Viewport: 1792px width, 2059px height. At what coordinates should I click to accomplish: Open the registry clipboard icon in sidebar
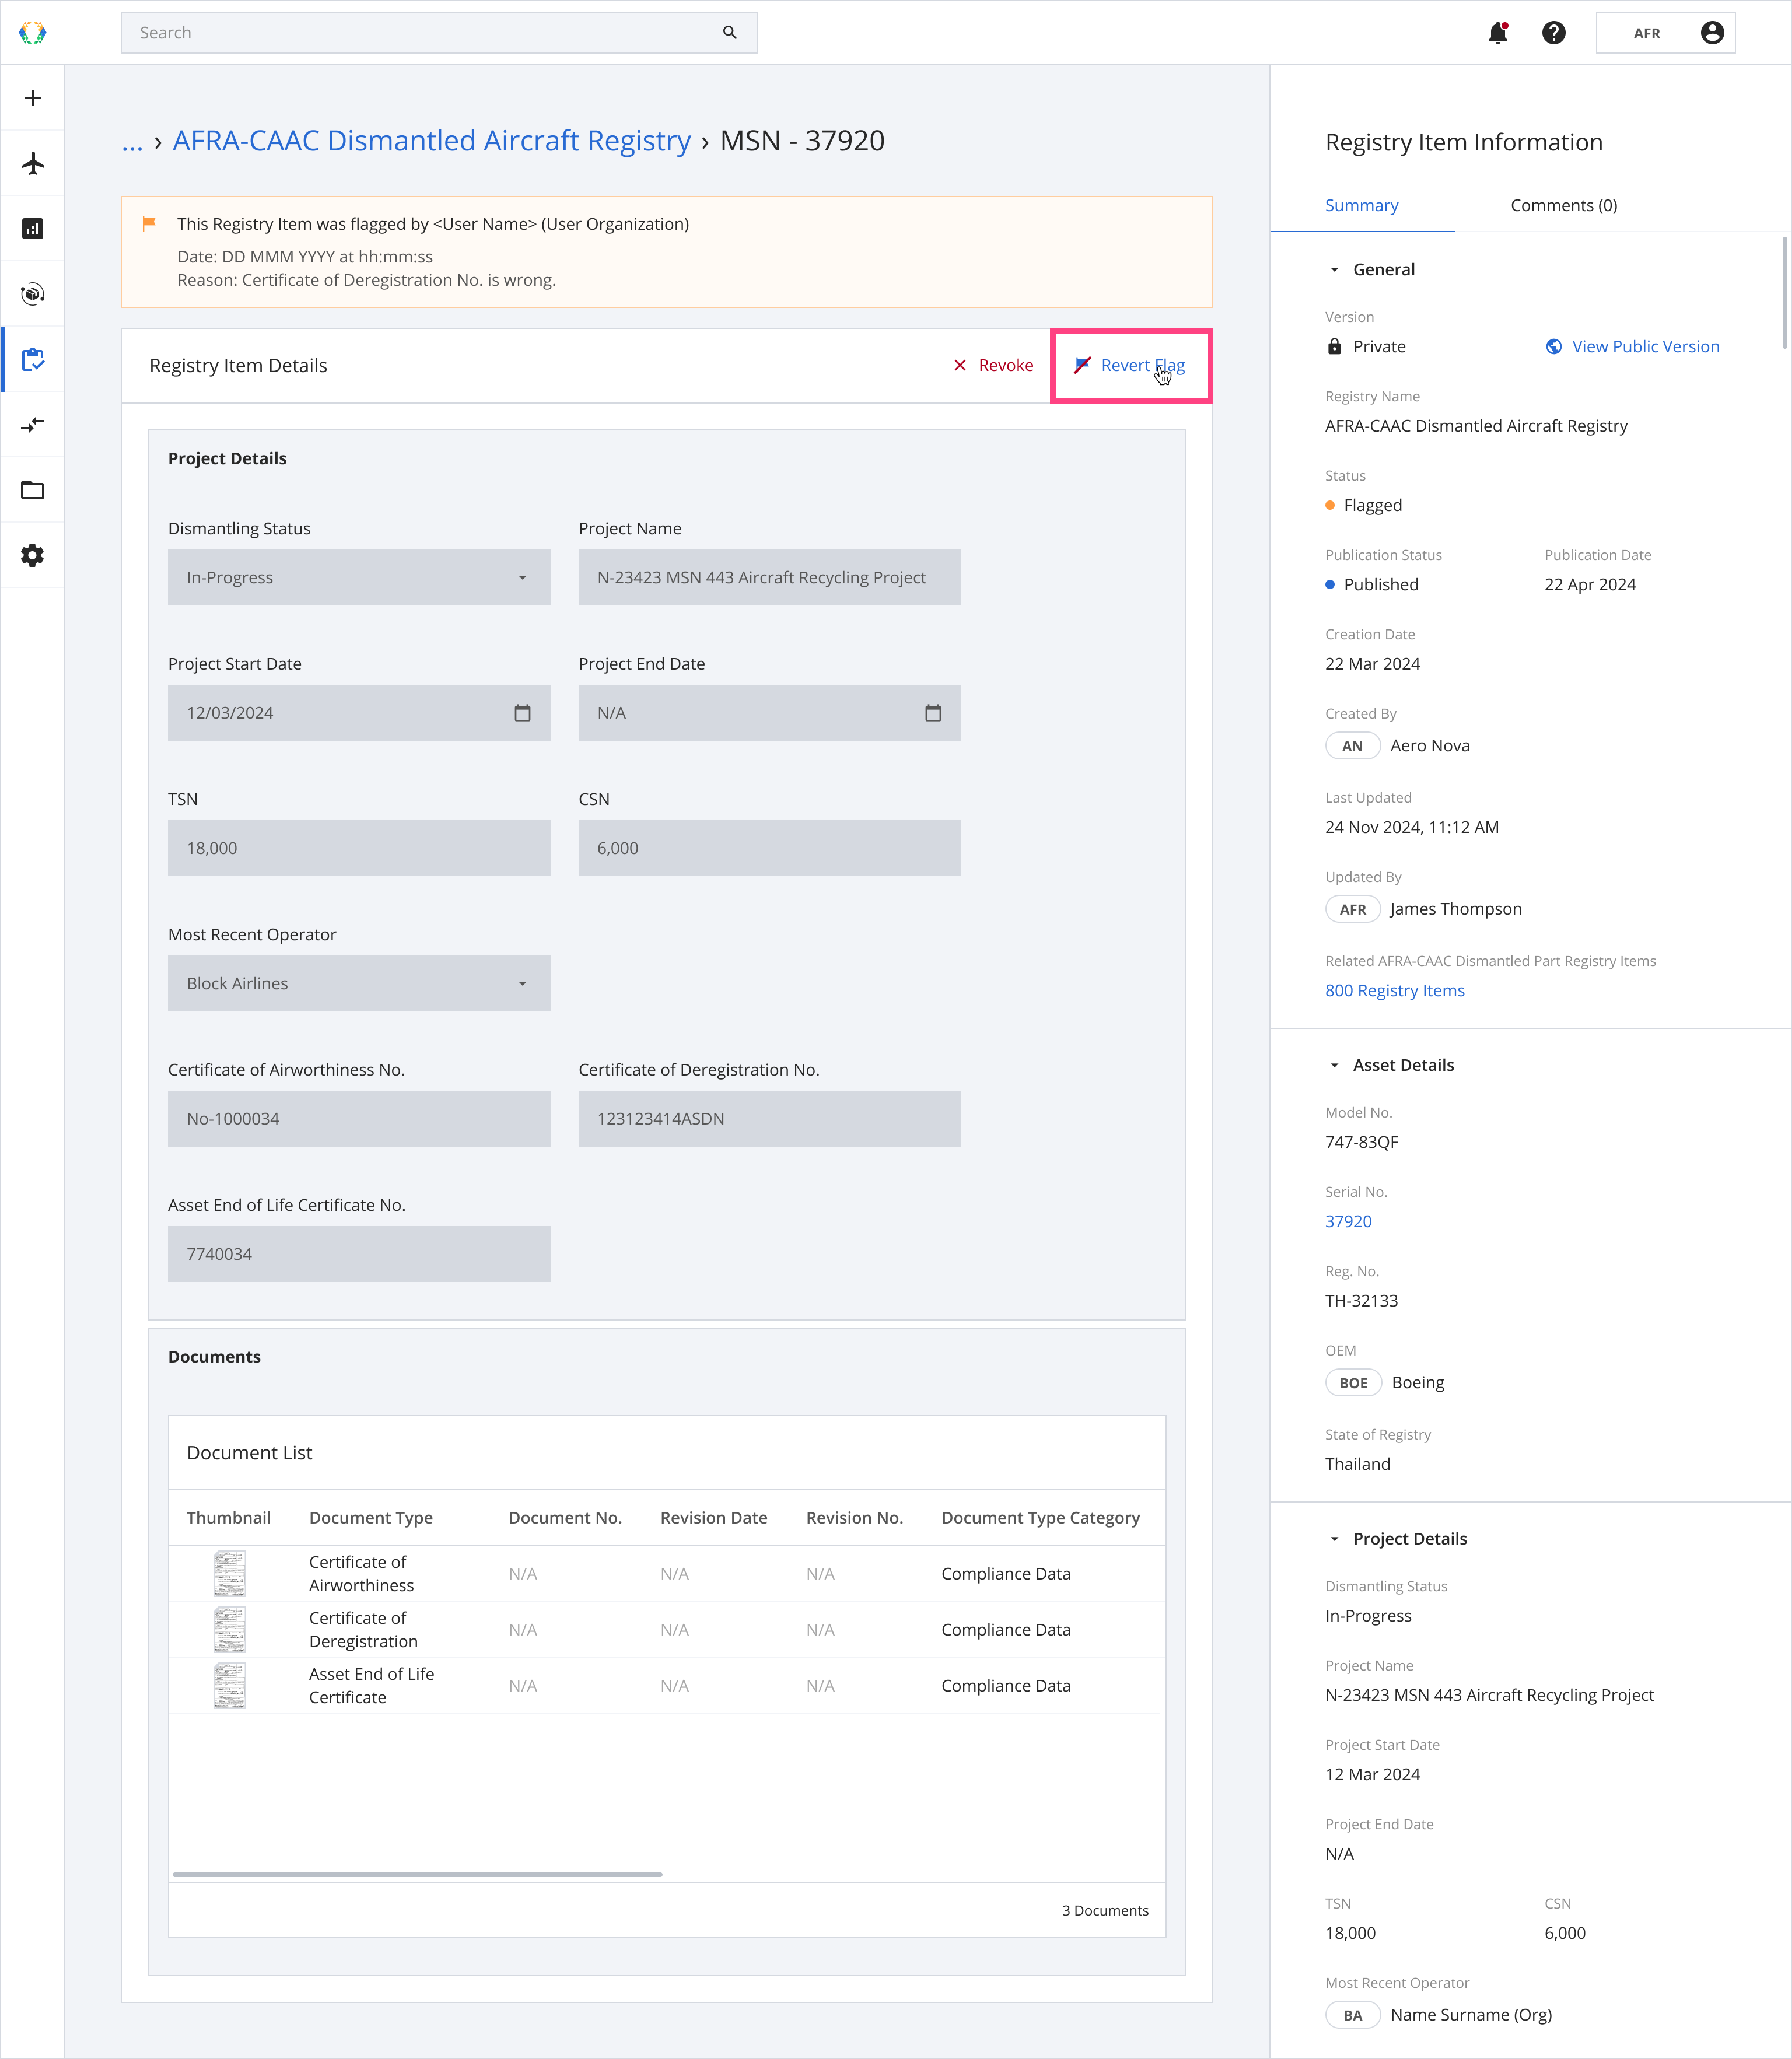point(33,359)
